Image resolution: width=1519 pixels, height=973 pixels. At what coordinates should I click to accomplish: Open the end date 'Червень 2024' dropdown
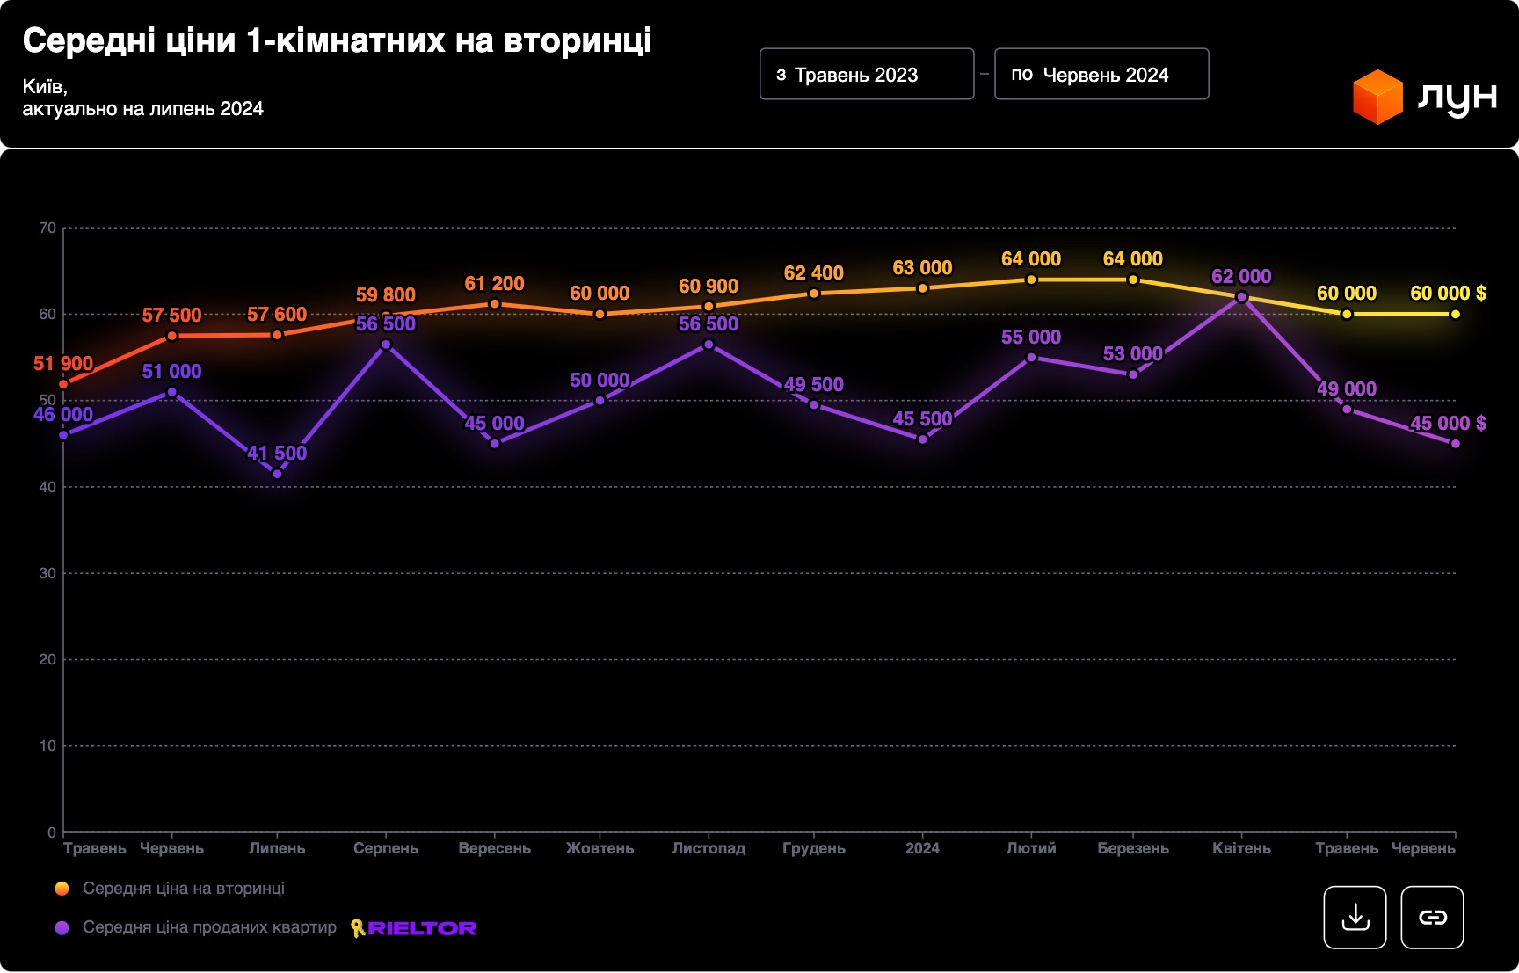click(1101, 75)
